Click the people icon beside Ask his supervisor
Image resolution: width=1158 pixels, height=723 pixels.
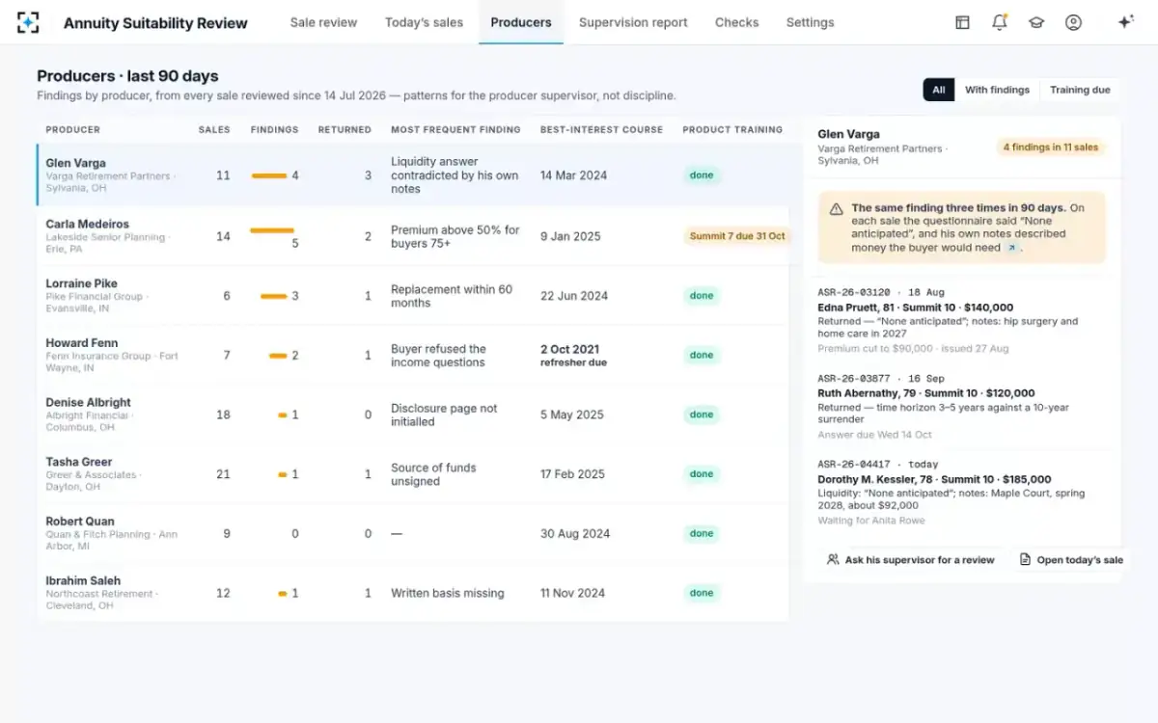pyautogui.click(x=833, y=560)
